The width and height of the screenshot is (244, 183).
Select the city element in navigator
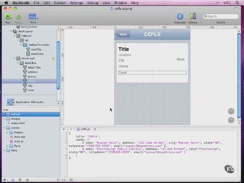[30, 85]
